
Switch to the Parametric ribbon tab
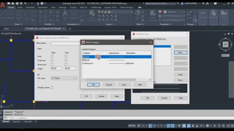coord(43,7)
